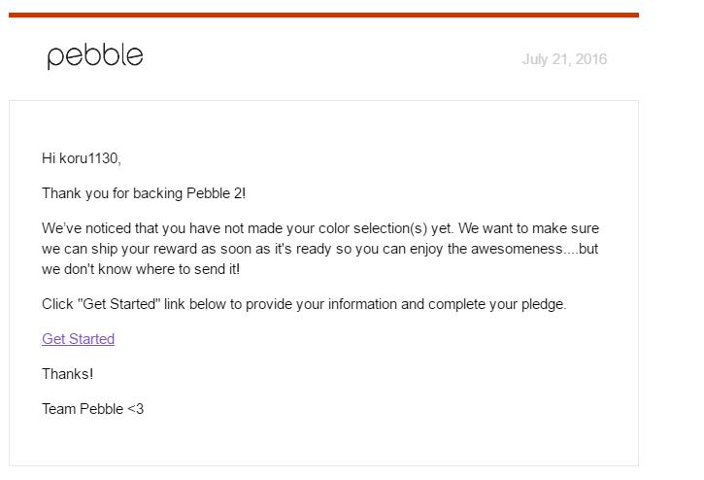Image resolution: width=704 pixels, height=480 pixels.
Task: Click the "Thanks!" closing line
Action: 67,374
